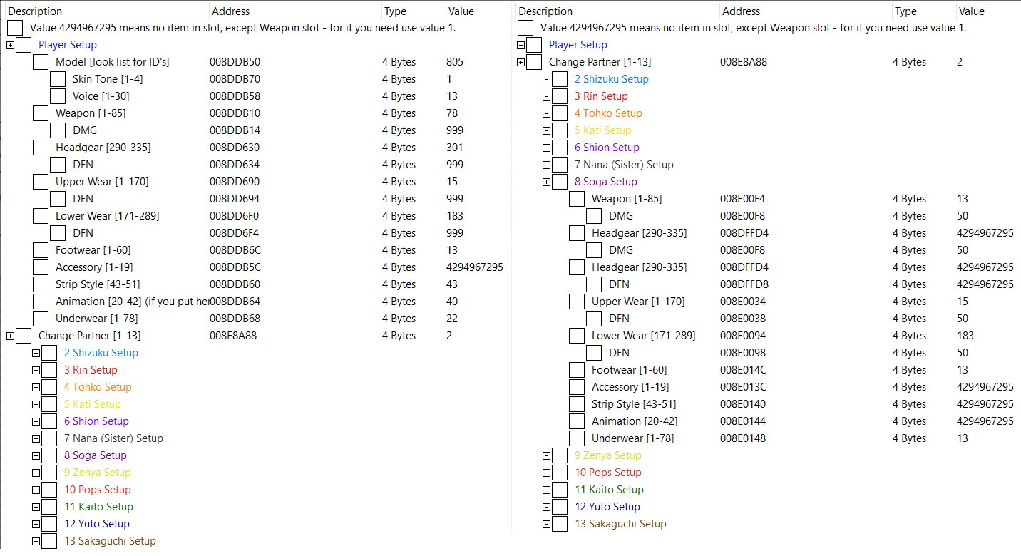Click the Headgear value 301
The height and width of the screenshot is (556, 1021).
[x=455, y=148]
